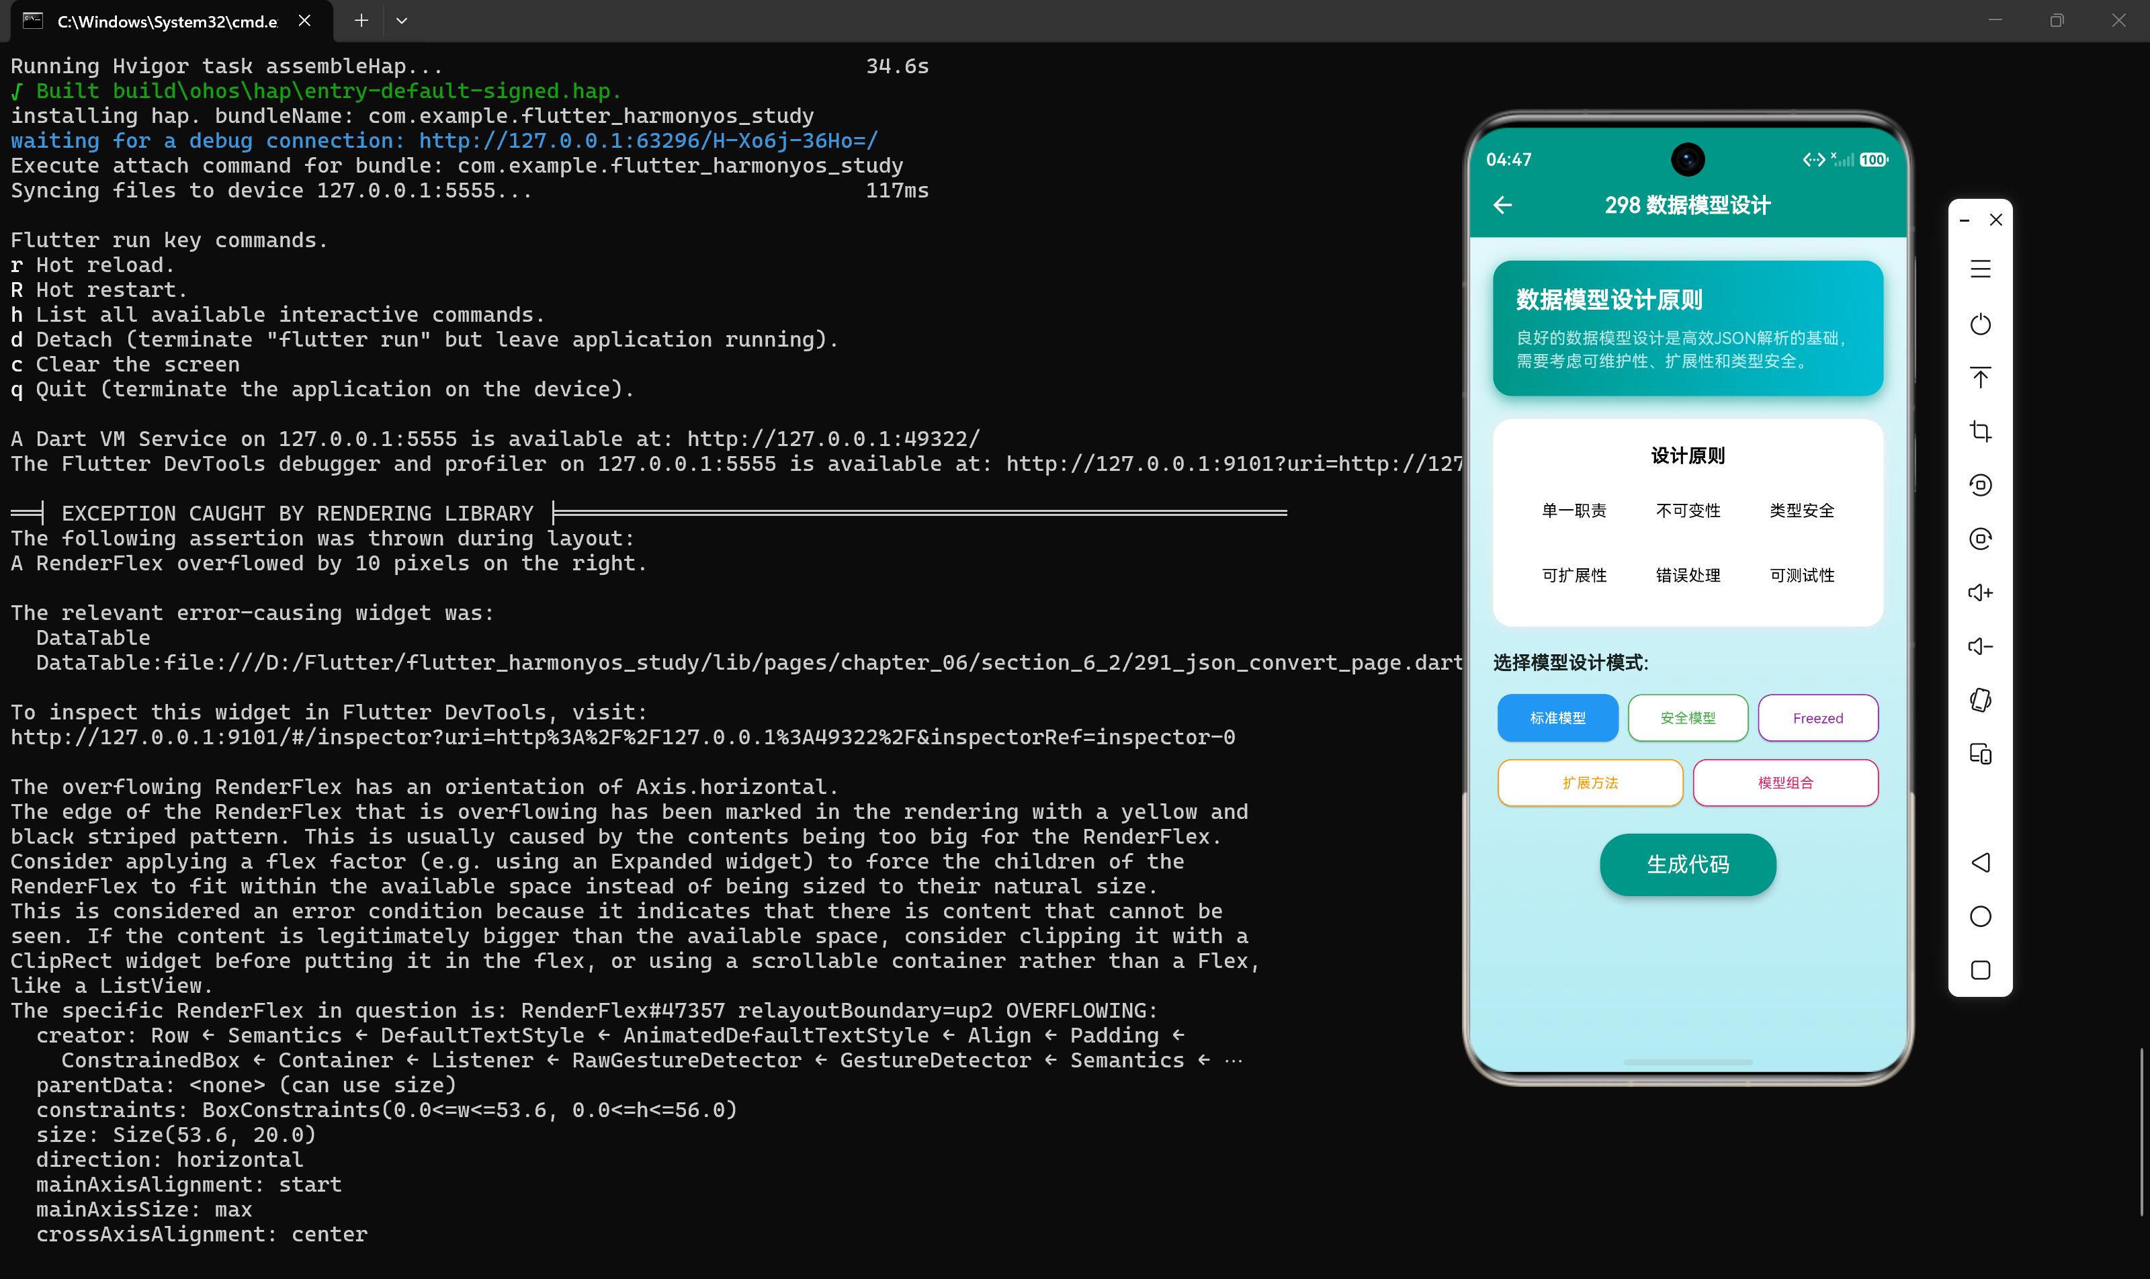The image size is (2150, 1279).
Task: Tap the 可扩展性 principle item
Action: click(1574, 576)
